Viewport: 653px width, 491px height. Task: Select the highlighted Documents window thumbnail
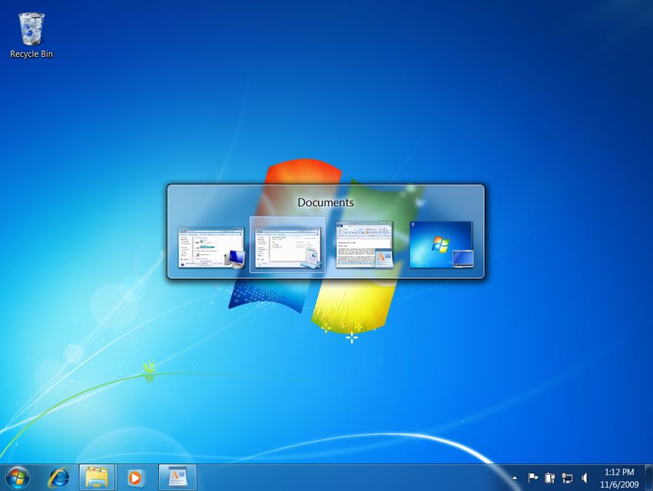point(288,247)
